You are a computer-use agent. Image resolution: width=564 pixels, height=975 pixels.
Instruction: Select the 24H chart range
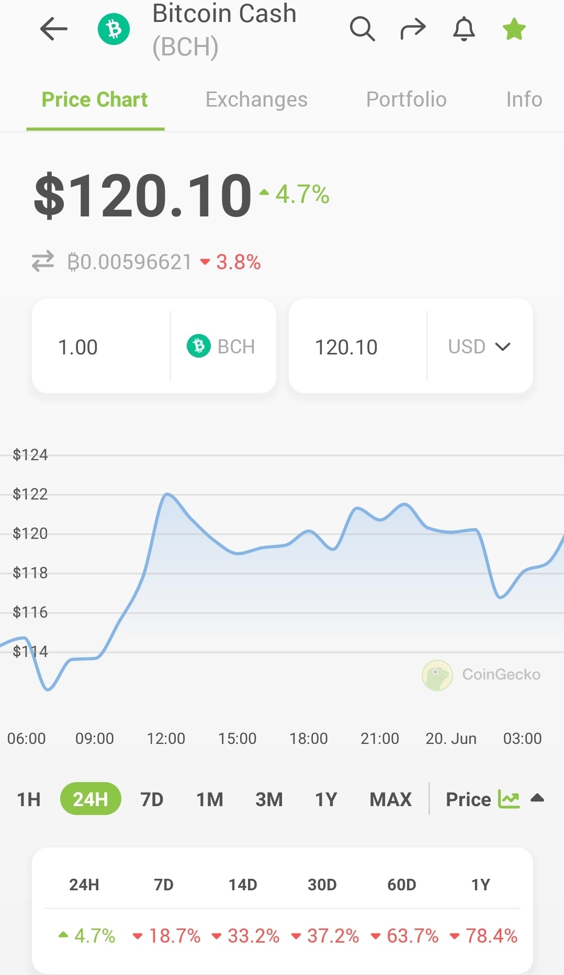tap(91, 799)
